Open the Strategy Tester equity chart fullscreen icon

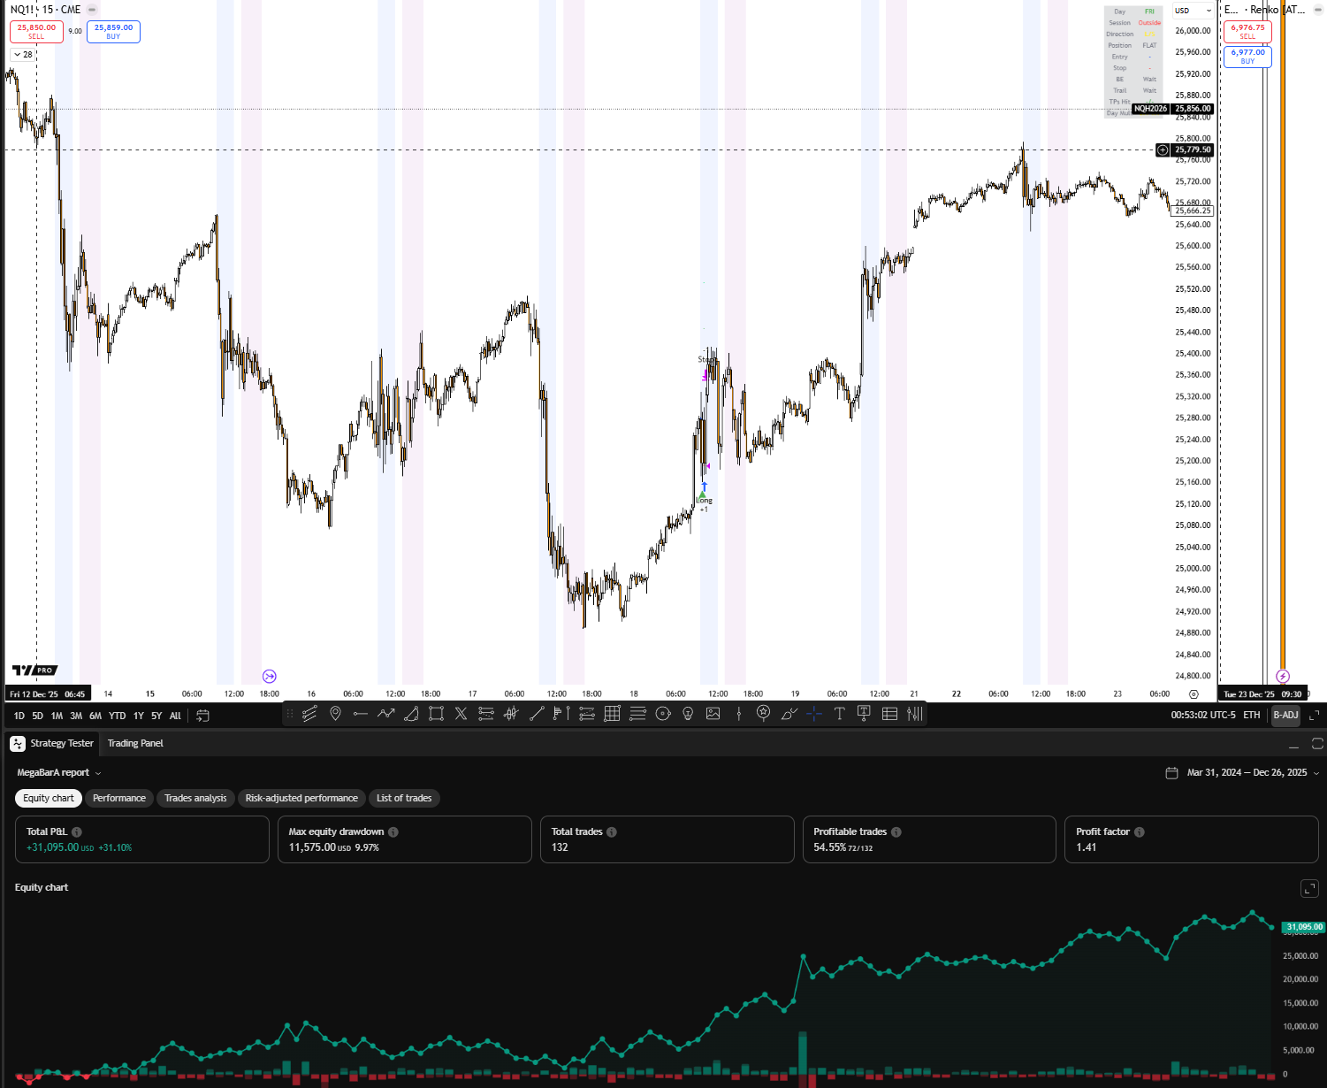tap(1309, 888)
